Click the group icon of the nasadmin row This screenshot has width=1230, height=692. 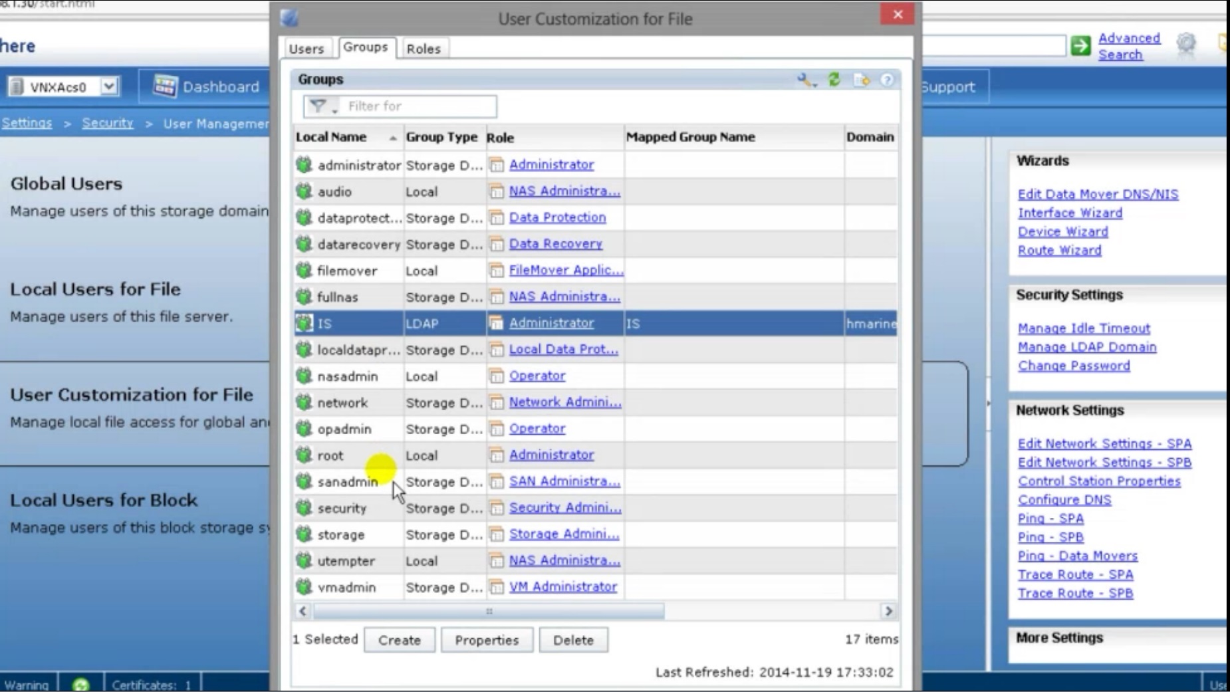(x=304, y=376)
